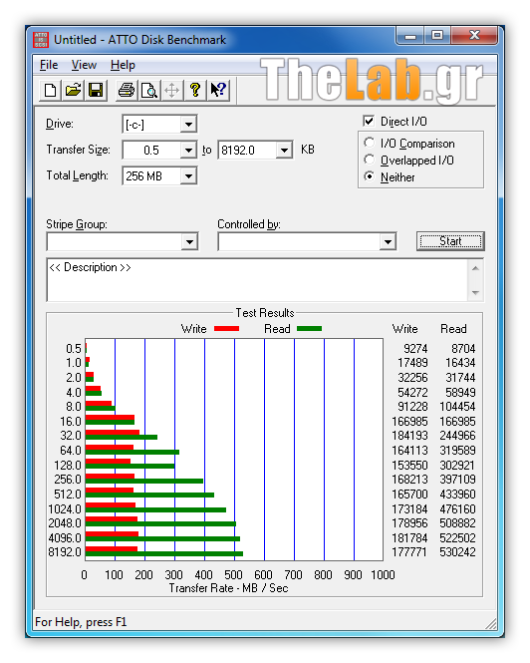Open a saved benchmark file icon
The image size is (530, 663).
click(x=73, y=90)
